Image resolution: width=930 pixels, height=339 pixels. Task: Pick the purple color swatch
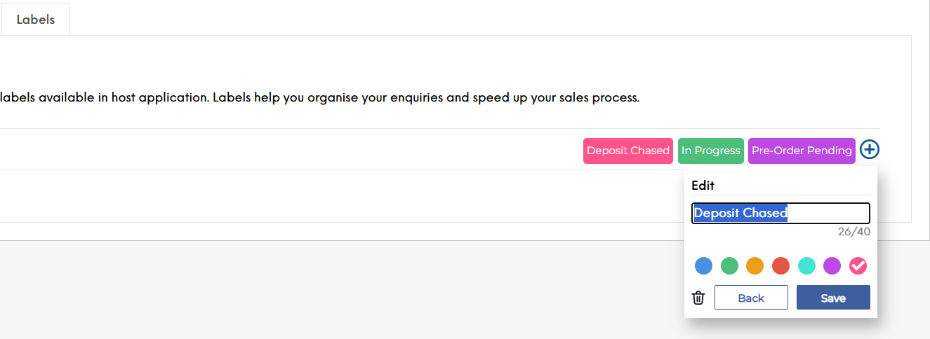(x=832, y=266)
